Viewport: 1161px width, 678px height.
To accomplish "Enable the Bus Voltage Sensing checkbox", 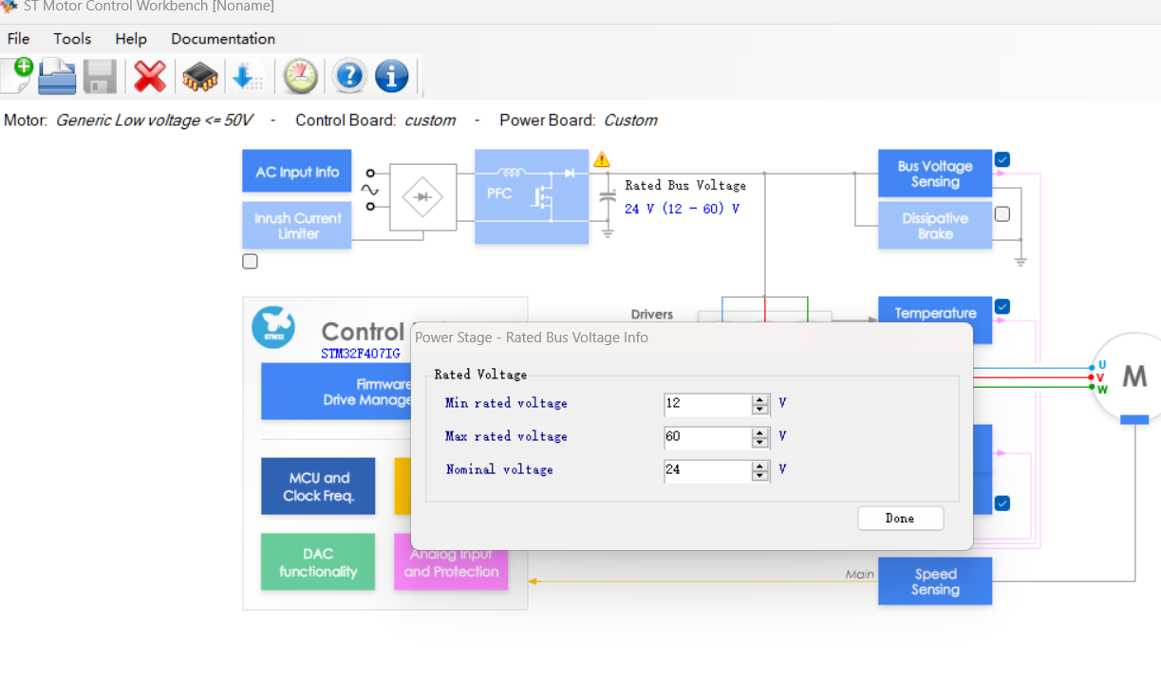I will tap(1002, 159).
